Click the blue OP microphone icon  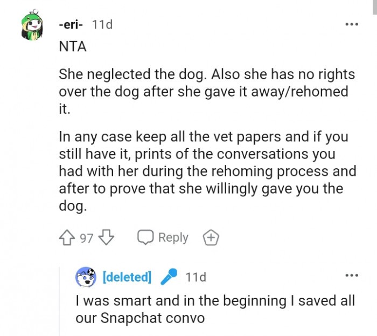[169, 277]
